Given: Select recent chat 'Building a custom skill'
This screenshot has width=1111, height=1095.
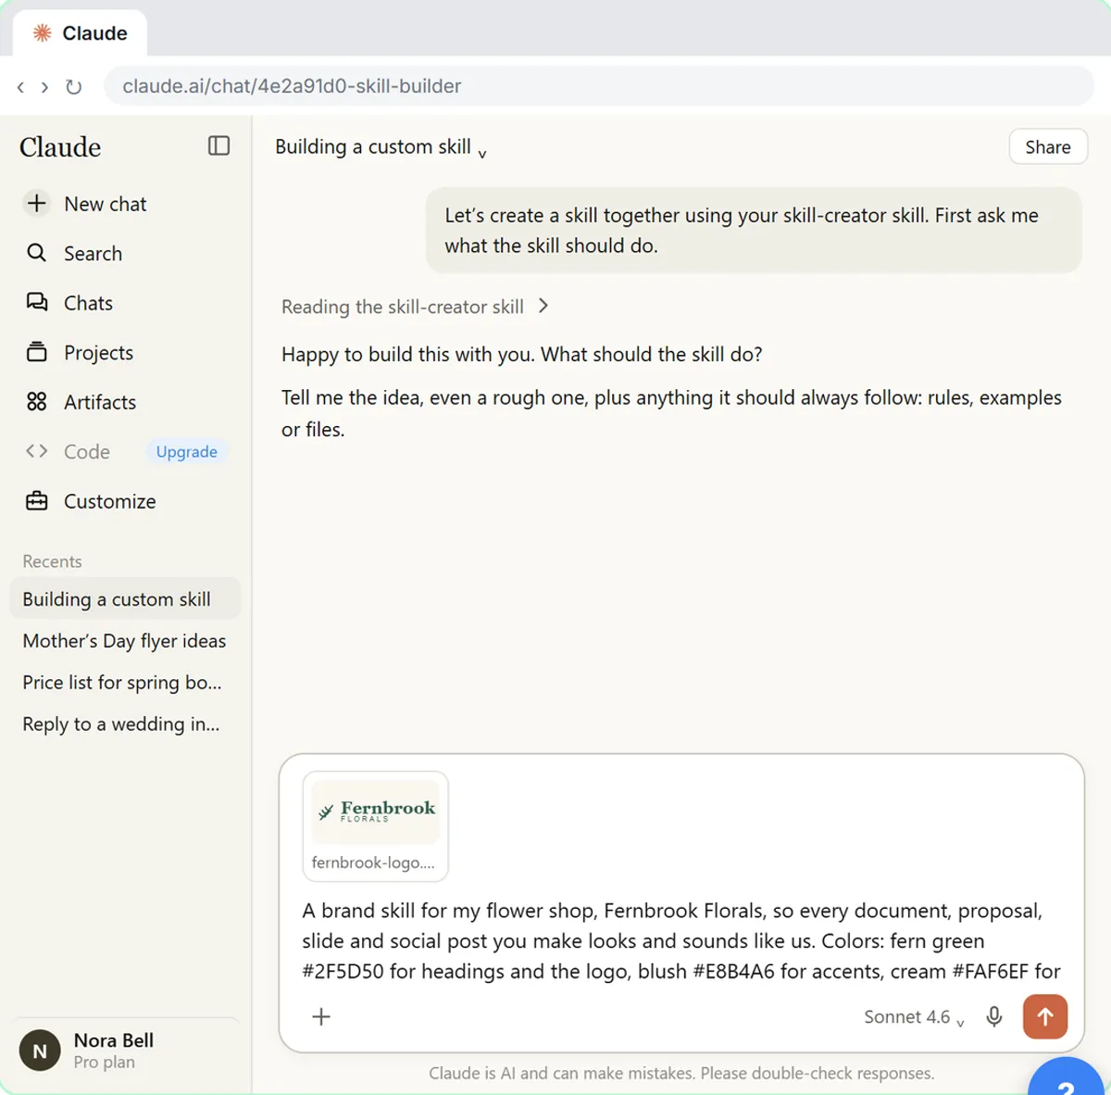Looking at the screenshot, I should pyautogui.click(x=125, y=599).
